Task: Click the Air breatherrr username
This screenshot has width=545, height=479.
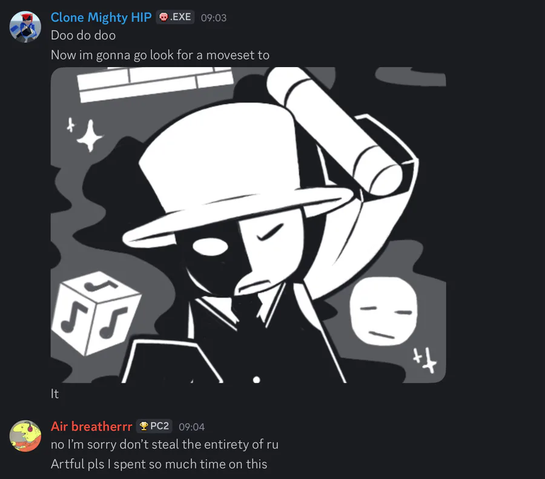Action: coord(91,426)
